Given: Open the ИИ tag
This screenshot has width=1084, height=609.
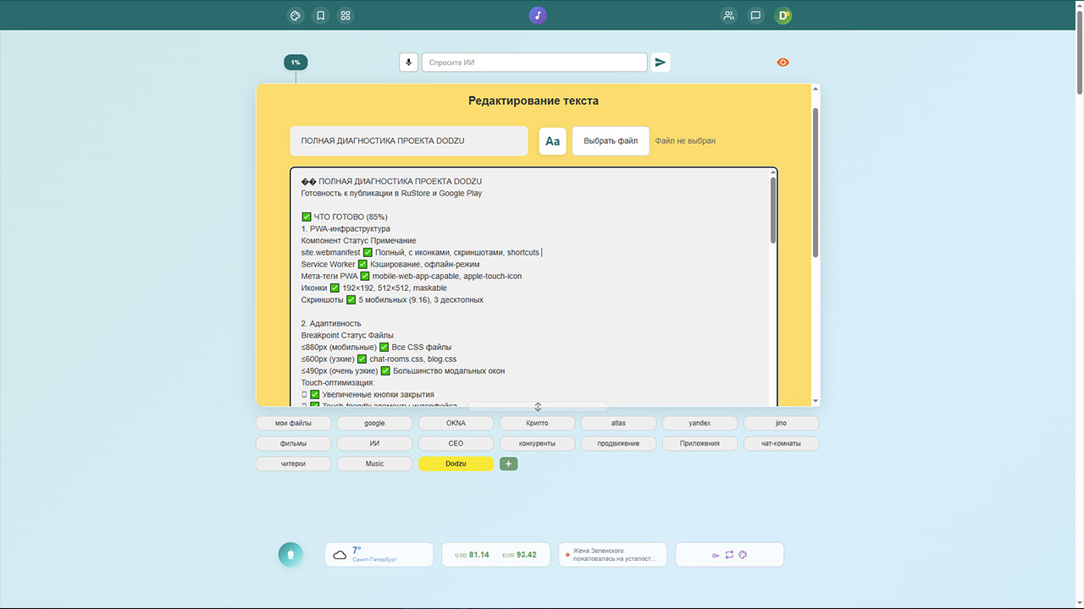Looking at the screenshot, I should (374, 443).
